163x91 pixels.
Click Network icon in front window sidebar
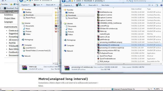[x=65, y=51]
